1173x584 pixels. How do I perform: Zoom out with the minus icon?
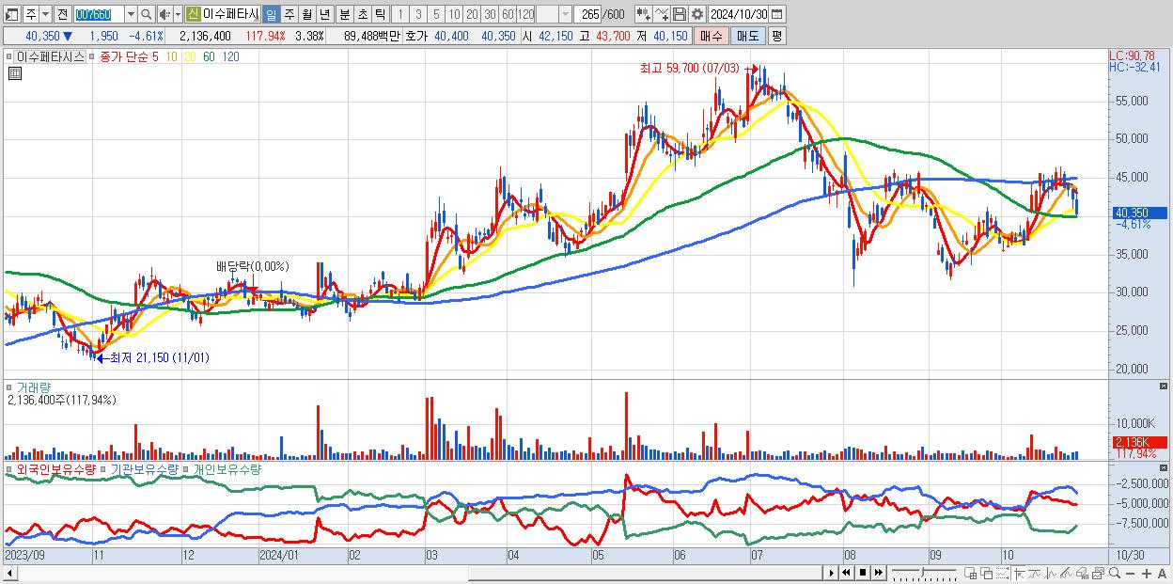click(1131, 574)
